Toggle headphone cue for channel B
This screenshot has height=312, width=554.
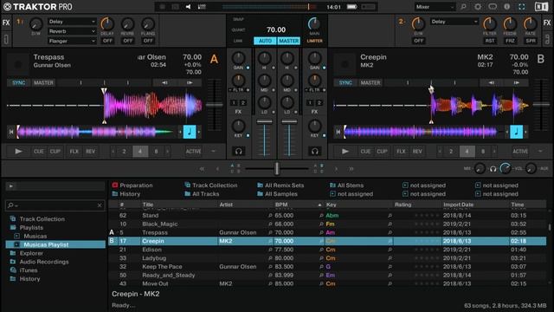pyautogui.click(x=314, y=152)
